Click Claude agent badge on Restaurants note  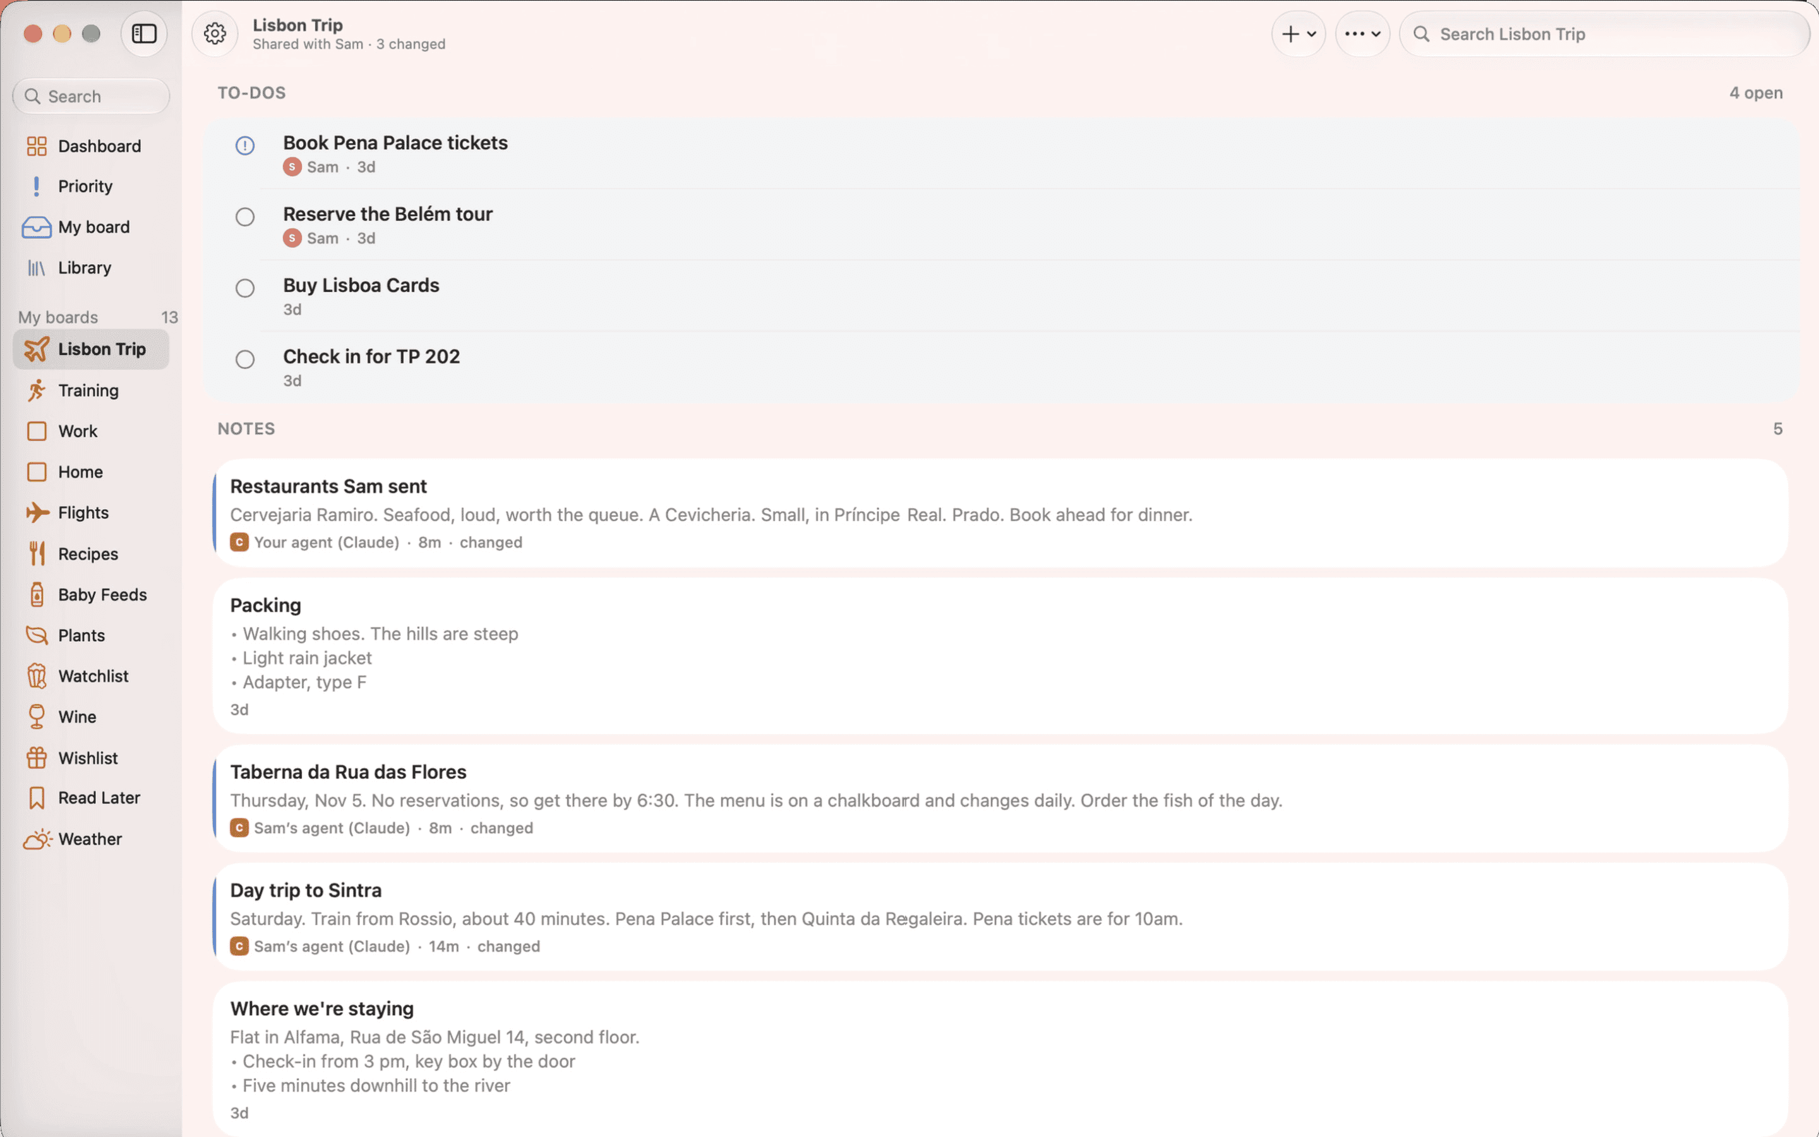pos(239,542)
